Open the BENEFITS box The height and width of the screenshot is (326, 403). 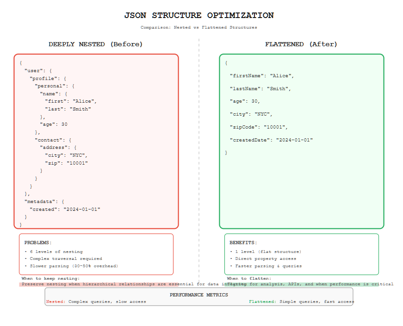[301, 254]
